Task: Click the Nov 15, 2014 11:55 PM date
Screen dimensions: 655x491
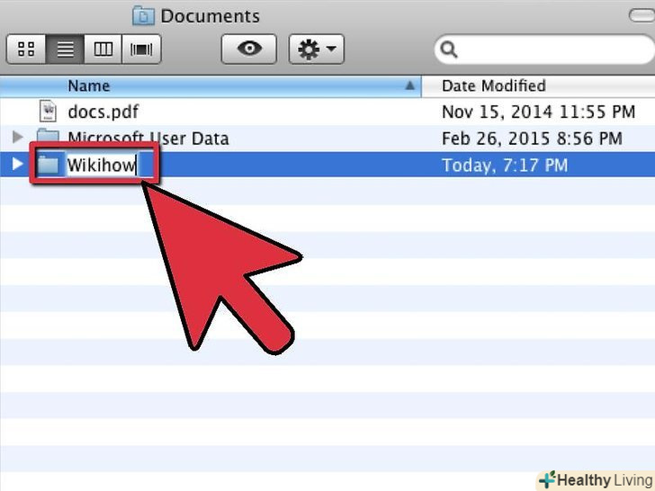Action: pos(538,112)
